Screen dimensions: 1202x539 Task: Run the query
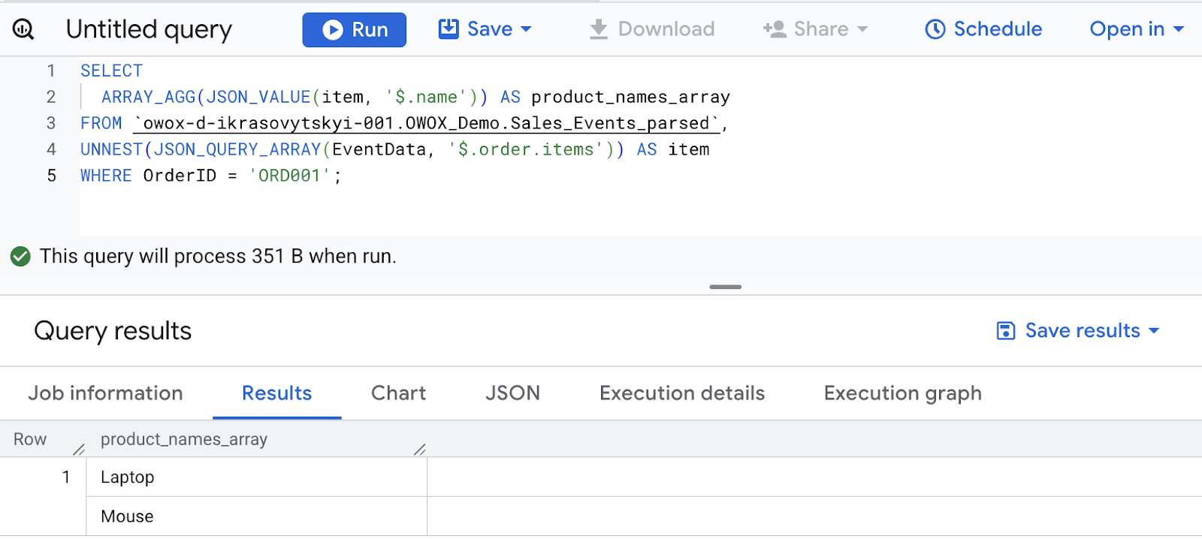[x=355, y=30]
